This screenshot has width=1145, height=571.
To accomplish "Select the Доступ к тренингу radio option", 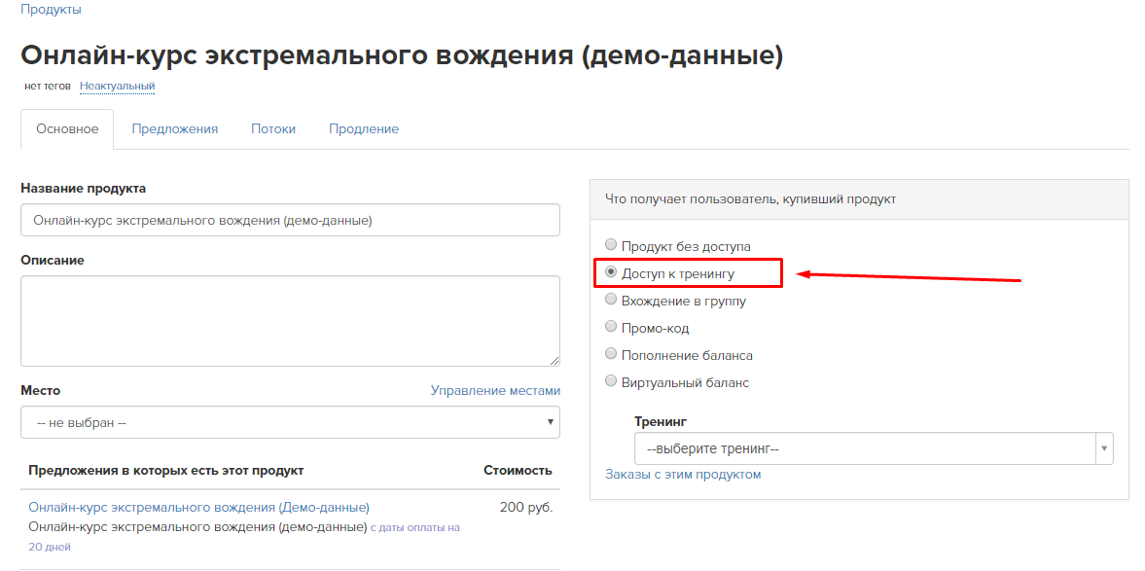I will tap(611, 272).
